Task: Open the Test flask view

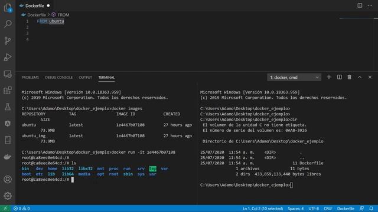Action: 8,107
